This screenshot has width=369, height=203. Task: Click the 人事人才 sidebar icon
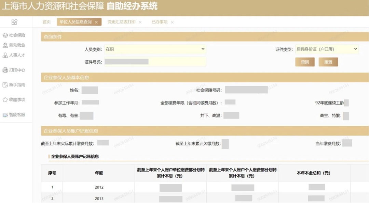(5, 55)
